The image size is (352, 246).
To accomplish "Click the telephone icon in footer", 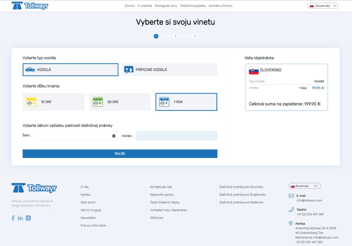I will [291, 210].
